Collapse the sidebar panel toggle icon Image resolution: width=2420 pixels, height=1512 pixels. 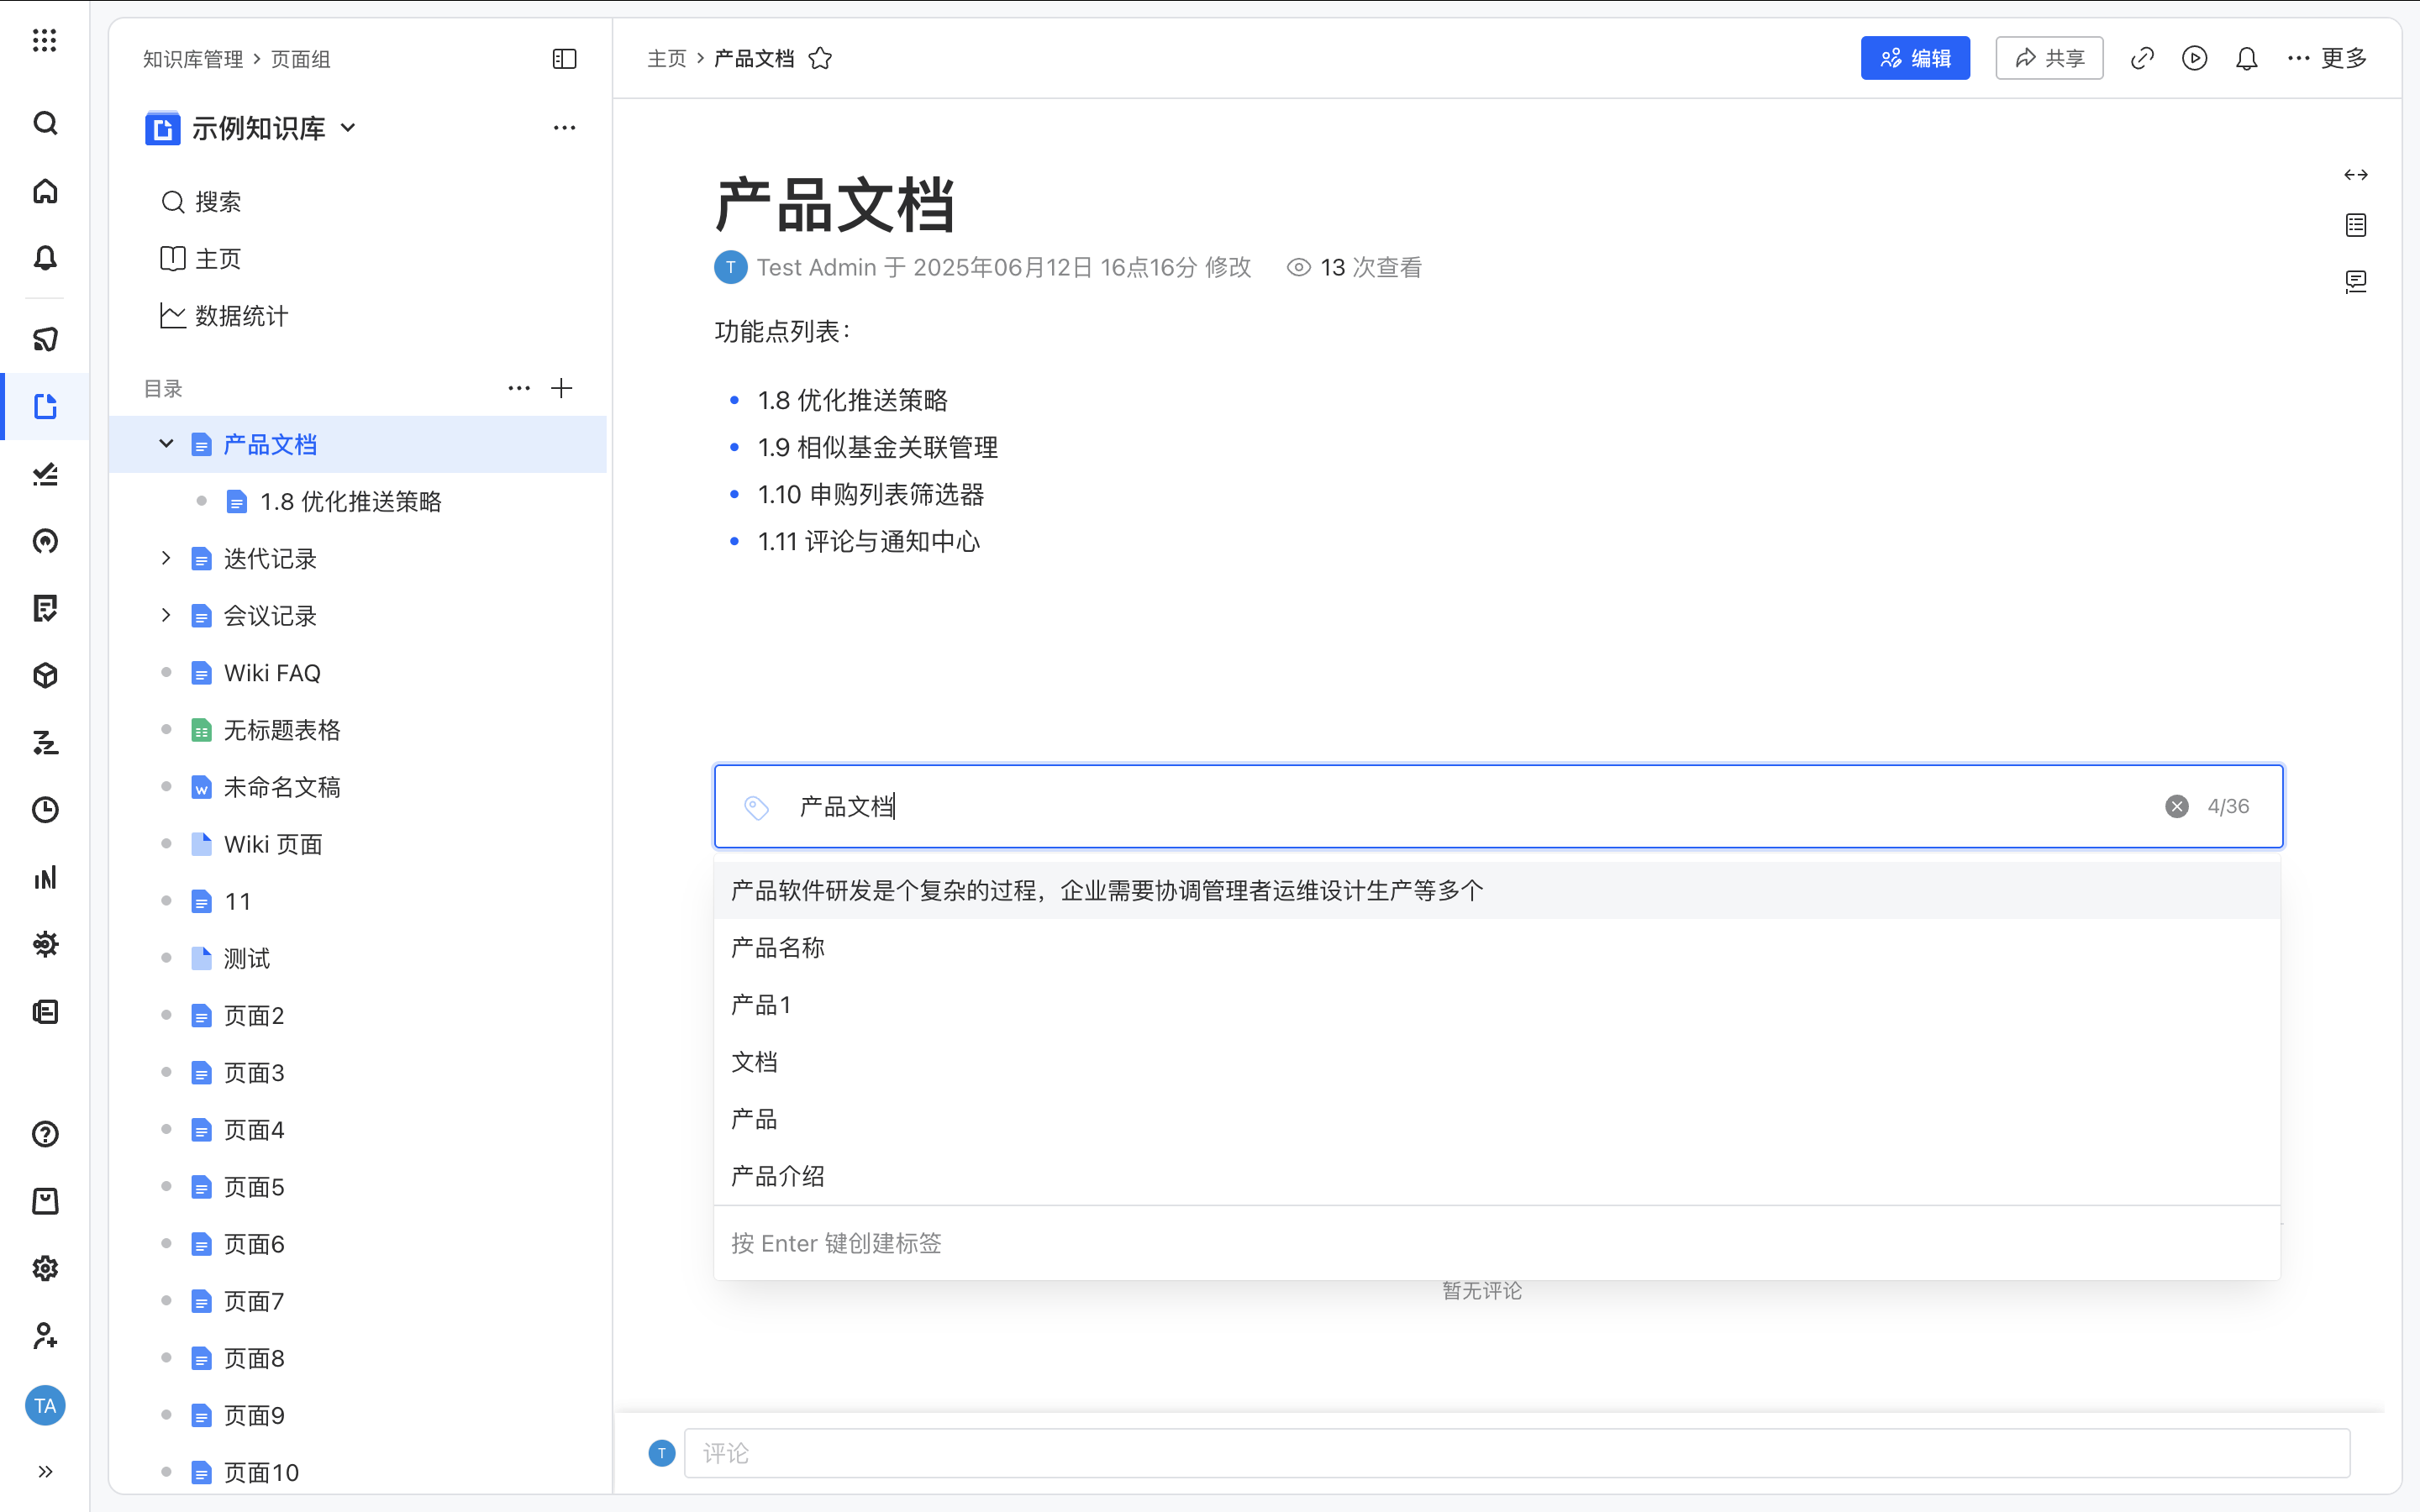(x=564, y=59)
